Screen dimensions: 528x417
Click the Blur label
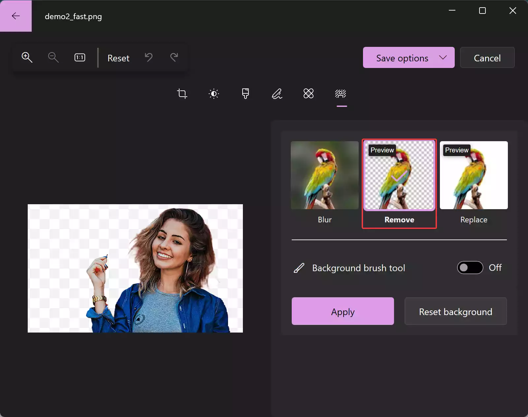click(325, 219)
